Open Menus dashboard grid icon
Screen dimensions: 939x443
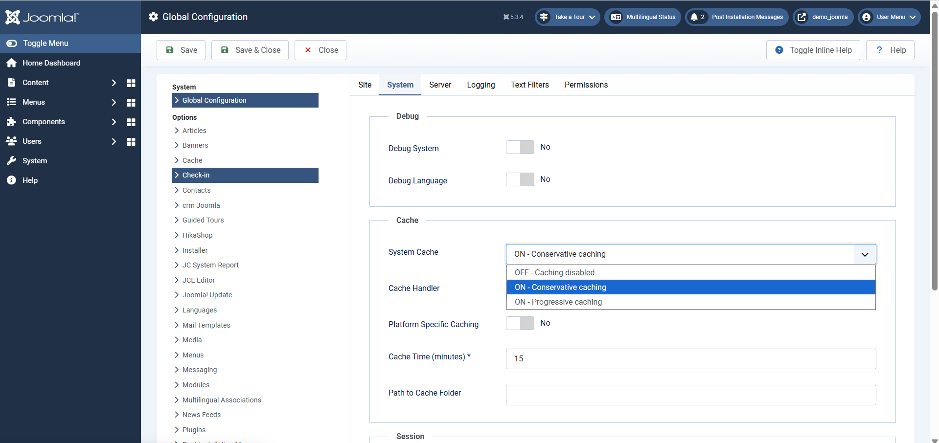[x=131, y=103]
